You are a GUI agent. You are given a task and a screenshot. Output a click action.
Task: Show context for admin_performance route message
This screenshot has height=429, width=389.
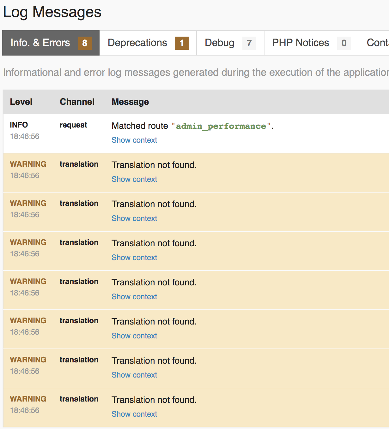(x=134, y=140)
